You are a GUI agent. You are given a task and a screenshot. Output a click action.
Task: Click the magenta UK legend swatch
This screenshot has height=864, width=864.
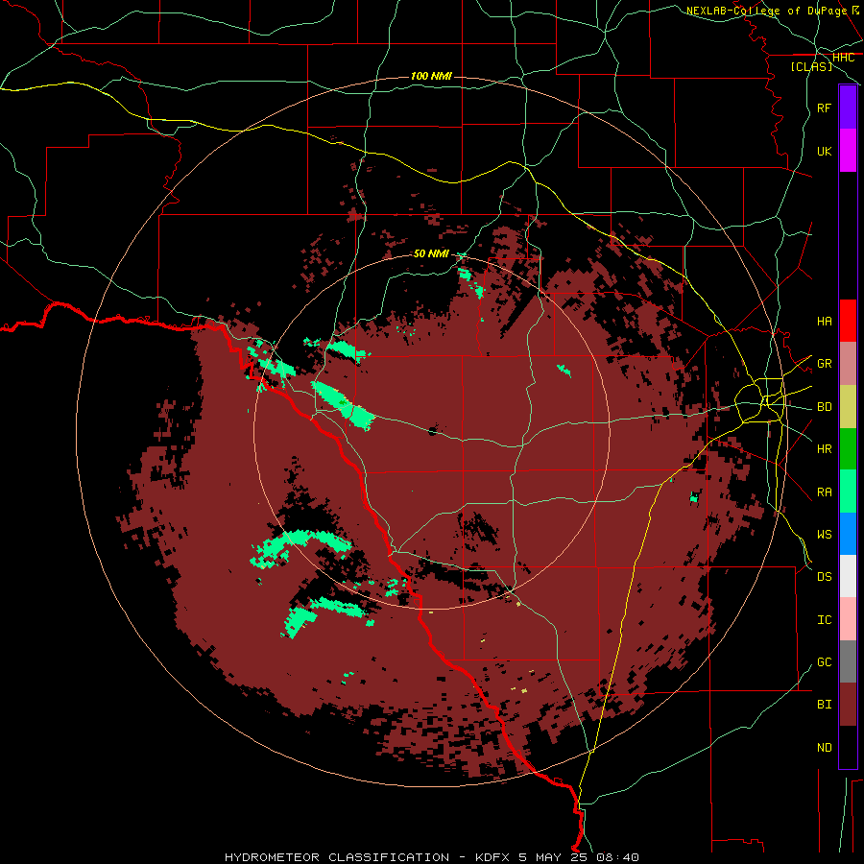pyautogui.click(x=848, y=151)
